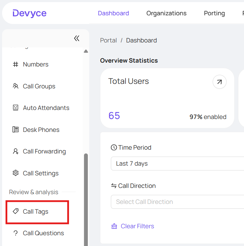Click the Call Questions question mark icon
The height and width of the screenshot is (246, 244).
[x=15, y=233]
